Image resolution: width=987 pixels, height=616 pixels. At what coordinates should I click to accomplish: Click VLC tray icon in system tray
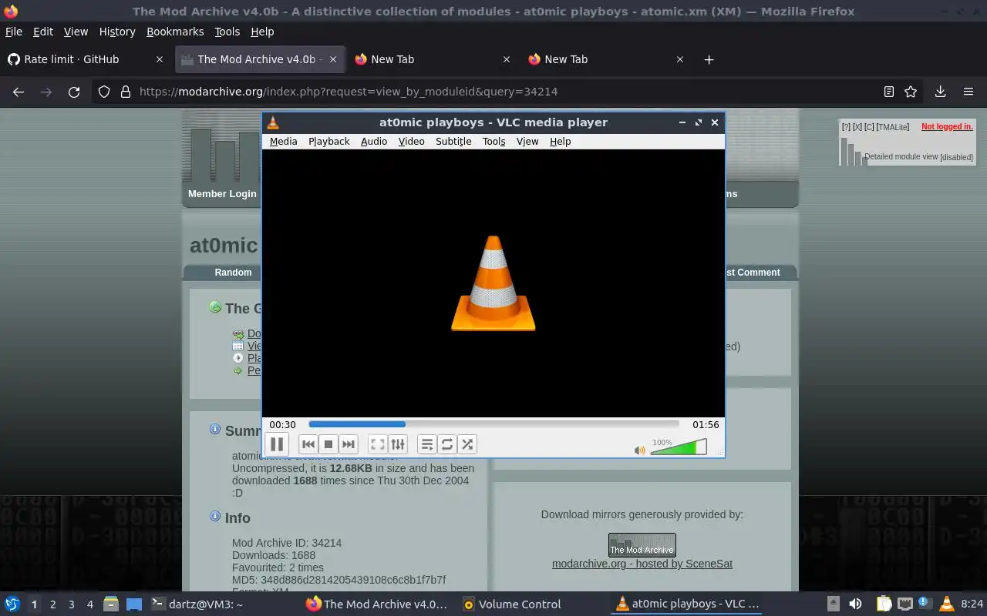coord(947,604)
